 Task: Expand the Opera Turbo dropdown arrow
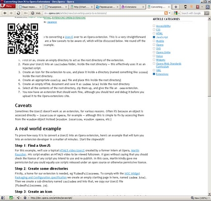click(29, 198)
